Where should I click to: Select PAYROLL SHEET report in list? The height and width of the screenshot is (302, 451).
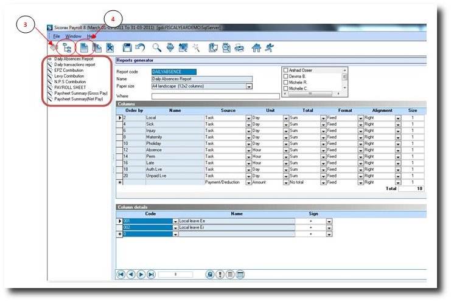[68, 88]
